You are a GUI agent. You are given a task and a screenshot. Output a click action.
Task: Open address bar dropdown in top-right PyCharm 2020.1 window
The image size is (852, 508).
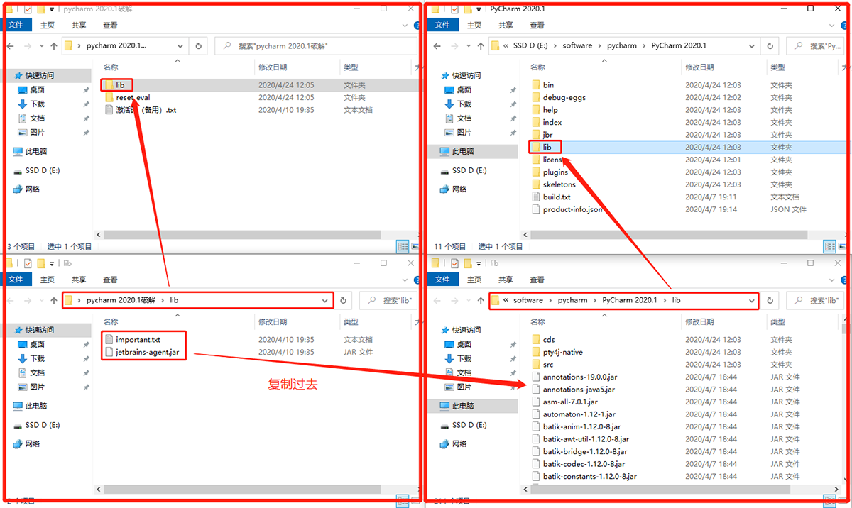click(x=751, y=45)
